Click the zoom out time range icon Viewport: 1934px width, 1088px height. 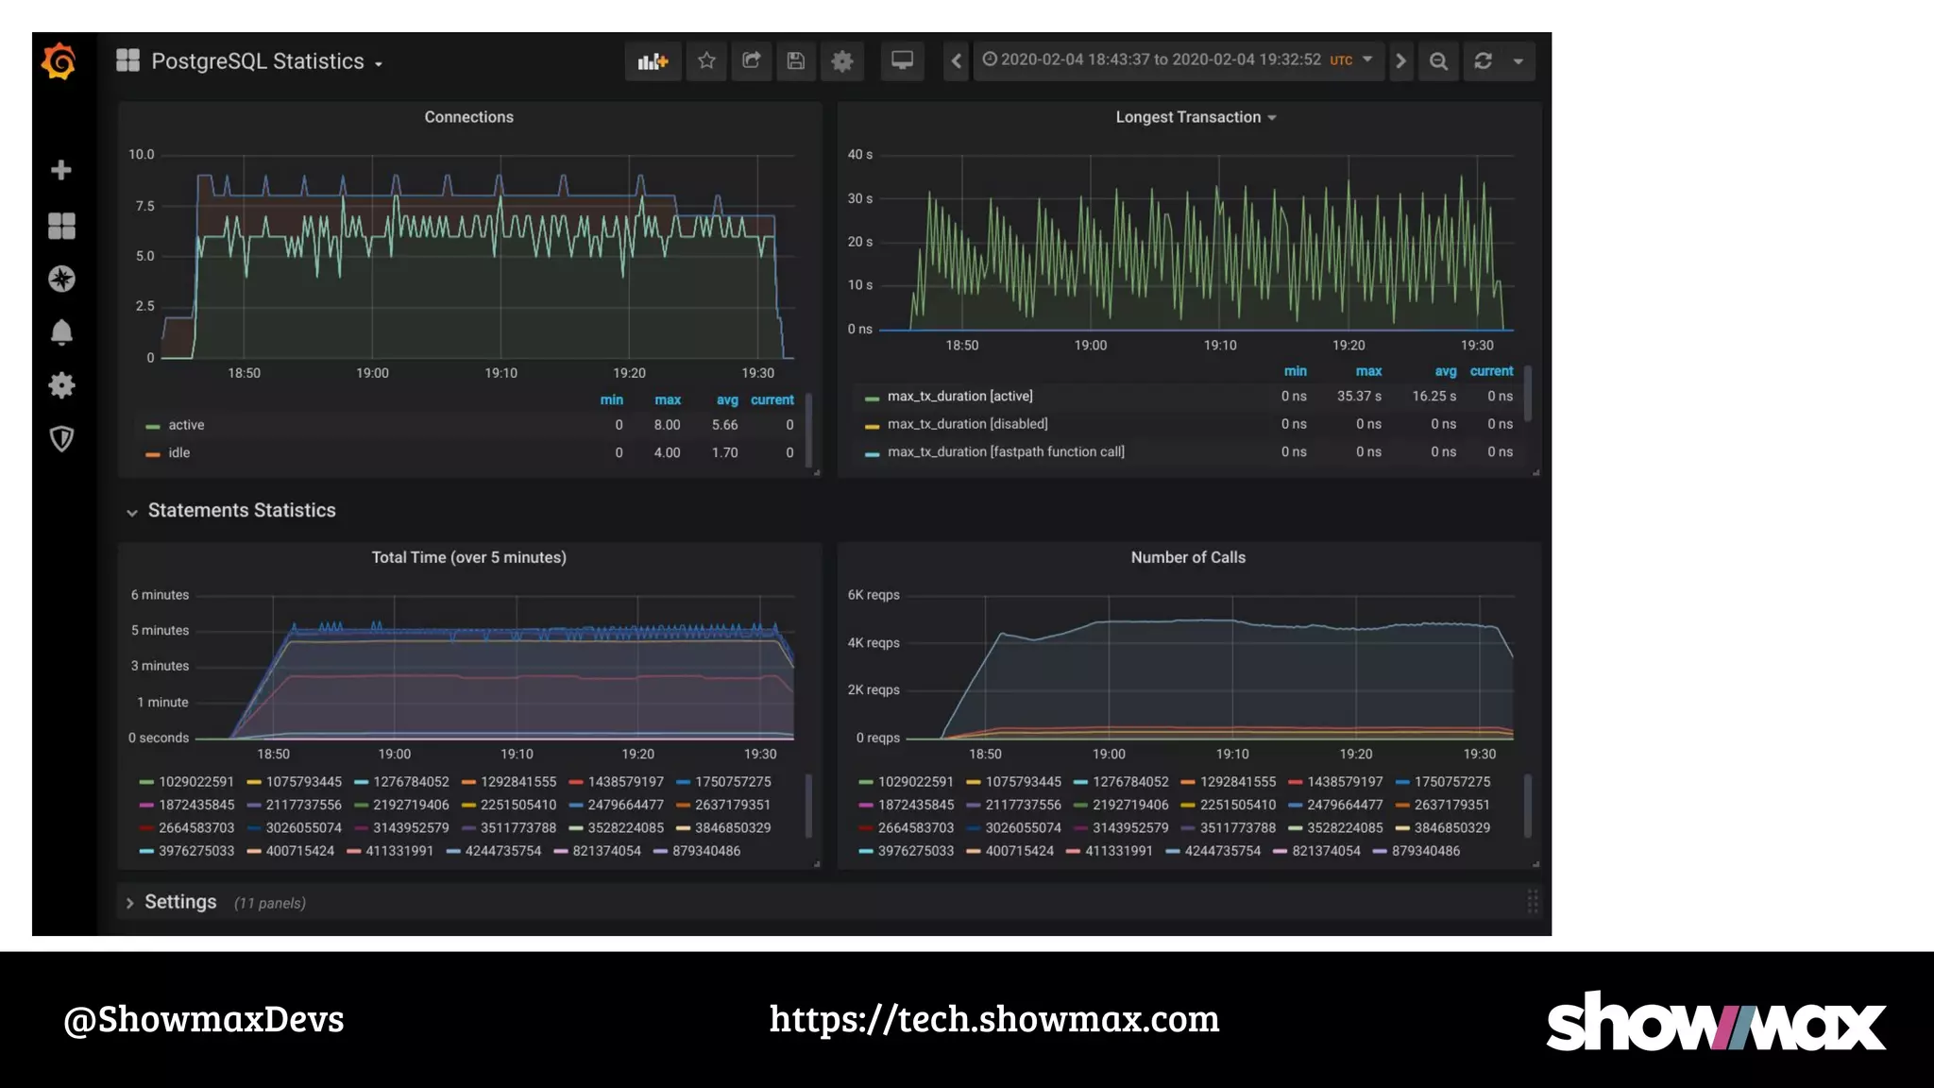point(1438,61)
